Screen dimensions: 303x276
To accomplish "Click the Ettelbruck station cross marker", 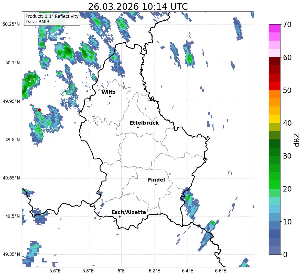I will [x=138, y=127].
